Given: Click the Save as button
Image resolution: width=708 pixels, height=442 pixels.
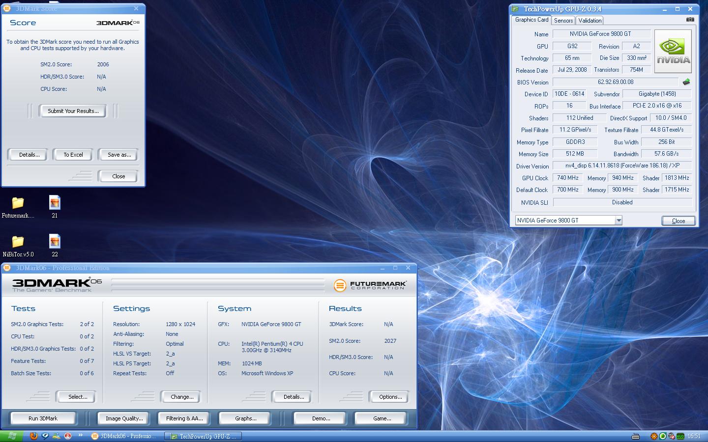Looking at the screenshot, I should pos(119,155).
